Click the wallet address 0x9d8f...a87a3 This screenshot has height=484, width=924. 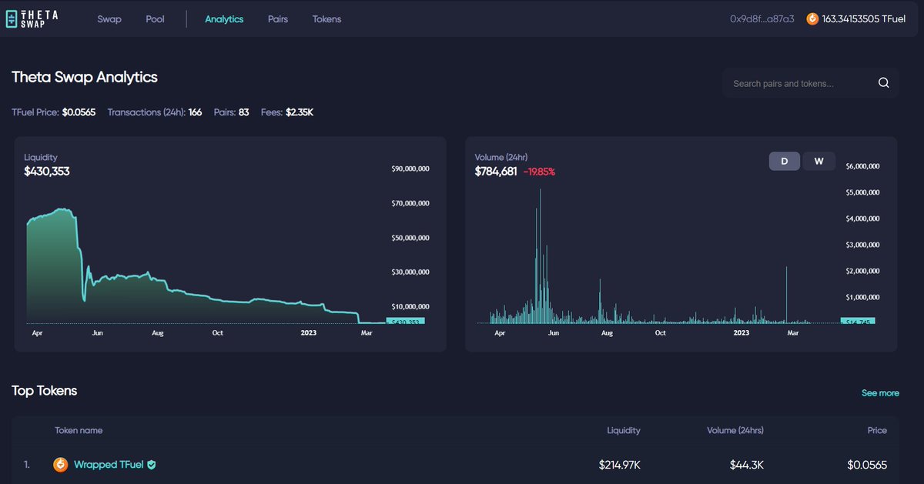[762, 18]
